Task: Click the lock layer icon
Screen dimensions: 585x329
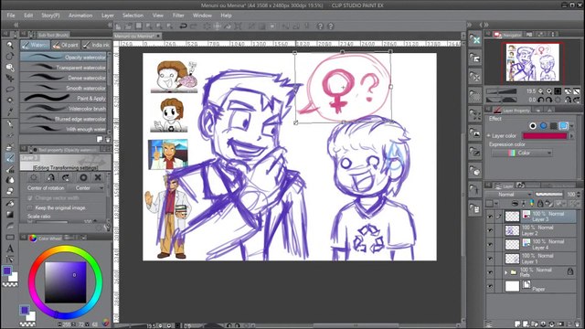Action: 540,204
